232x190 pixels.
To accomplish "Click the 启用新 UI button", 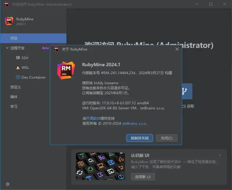I will tap(143, 177).
